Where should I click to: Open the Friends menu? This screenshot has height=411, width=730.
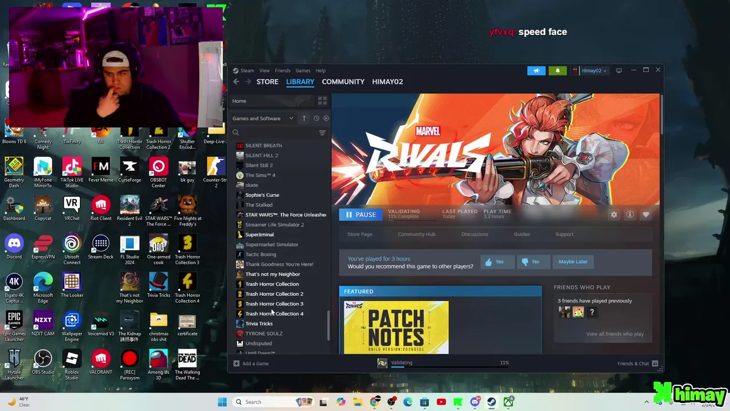click(282, 71)
